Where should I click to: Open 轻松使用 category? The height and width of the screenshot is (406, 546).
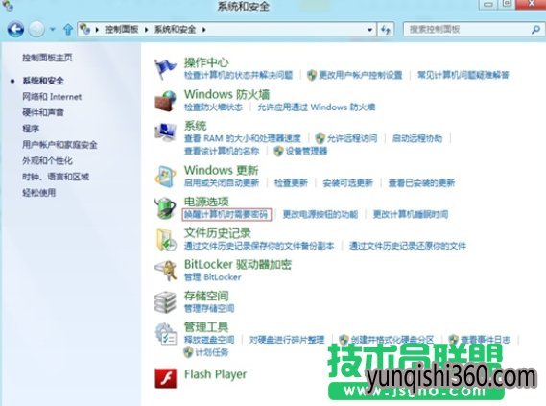coord(39,193)
